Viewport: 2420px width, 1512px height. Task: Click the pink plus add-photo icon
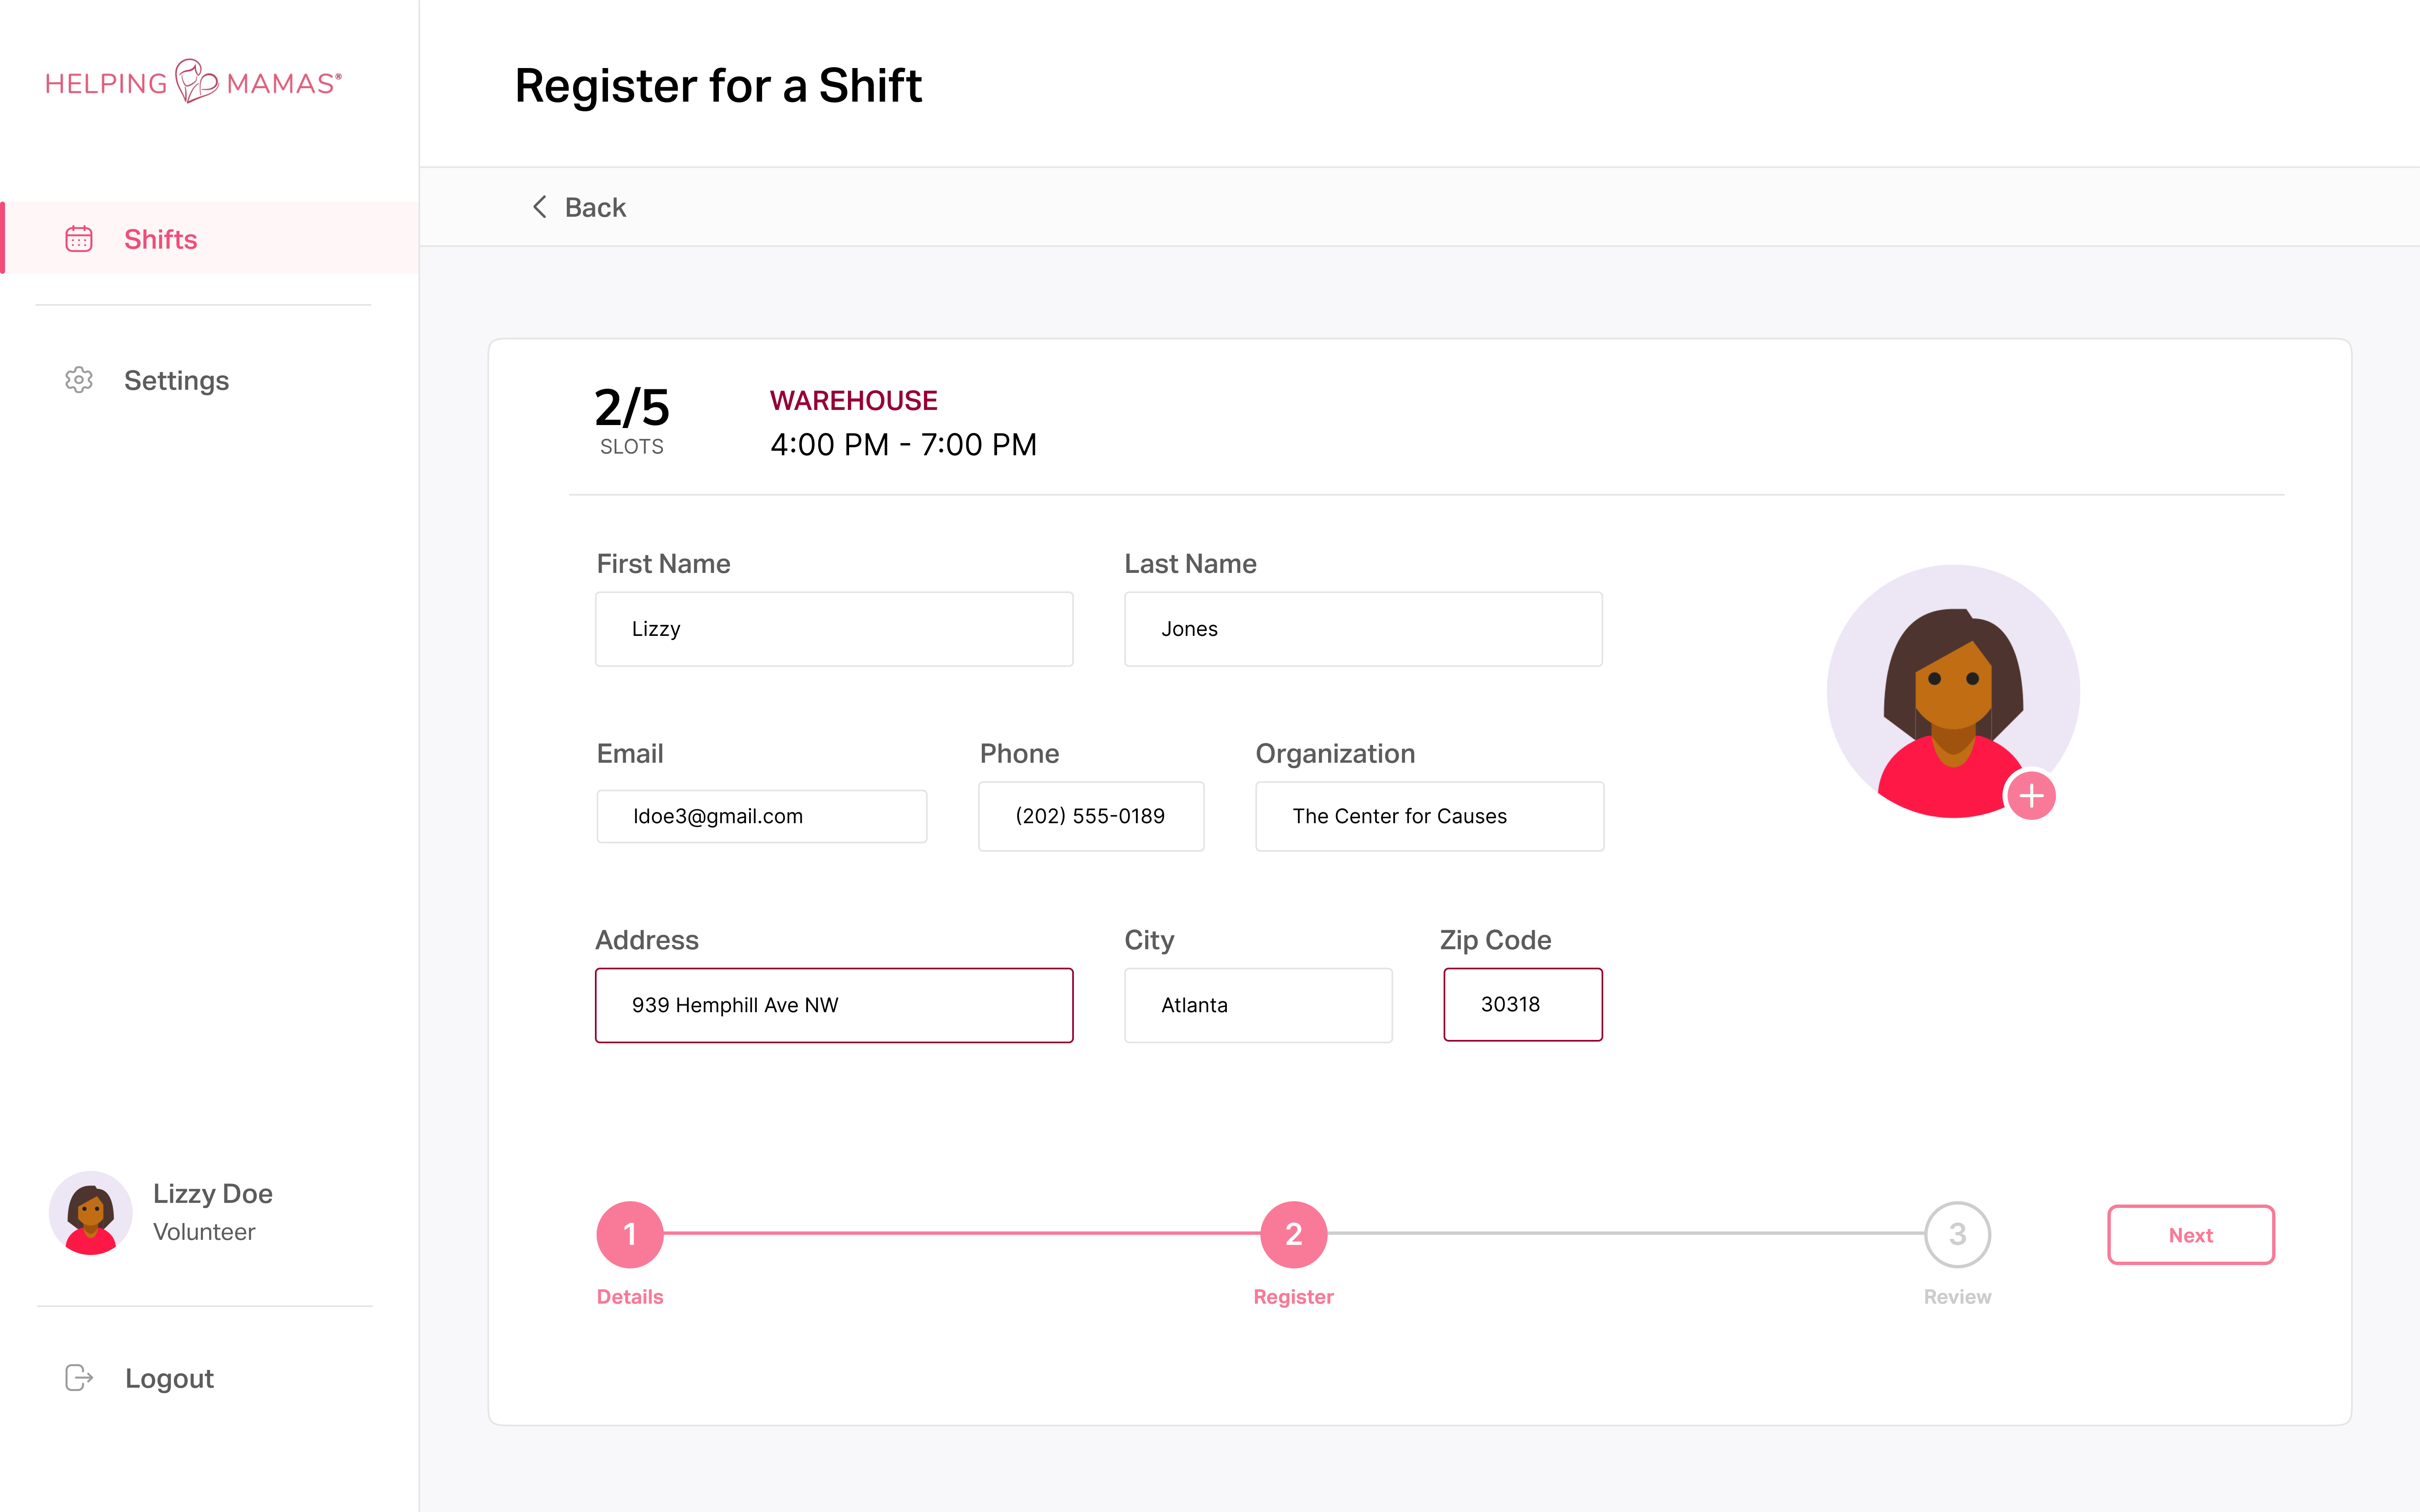pyautogui.click(x=2031, y=796)
